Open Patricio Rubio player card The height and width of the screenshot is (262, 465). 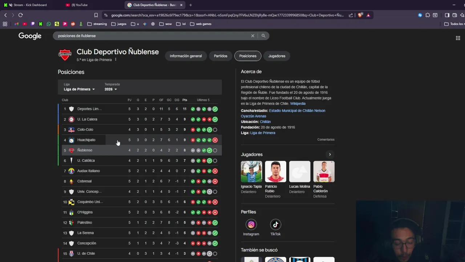(275, 179)
